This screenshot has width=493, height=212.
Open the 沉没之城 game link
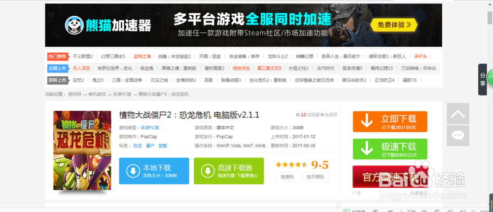[159, 80]
